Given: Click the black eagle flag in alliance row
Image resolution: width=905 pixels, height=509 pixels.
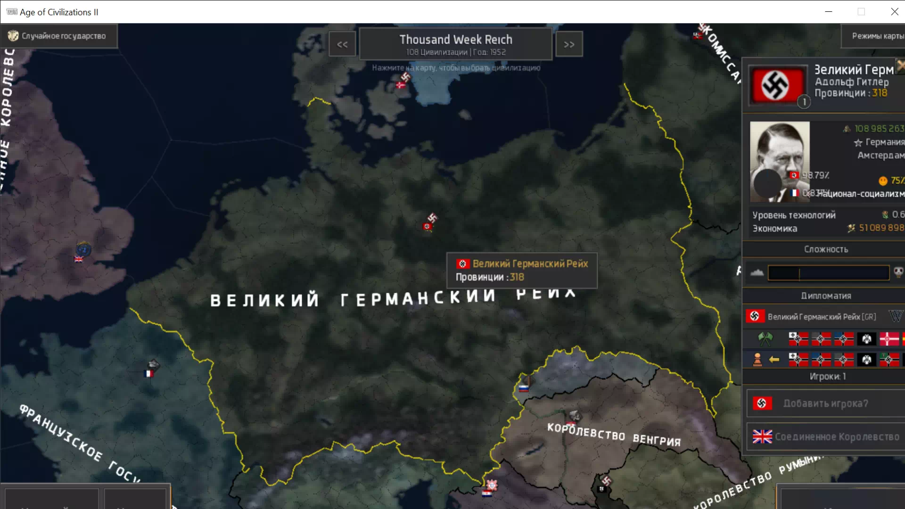Looking at the screenshot, I should click(x=866, y=338).
